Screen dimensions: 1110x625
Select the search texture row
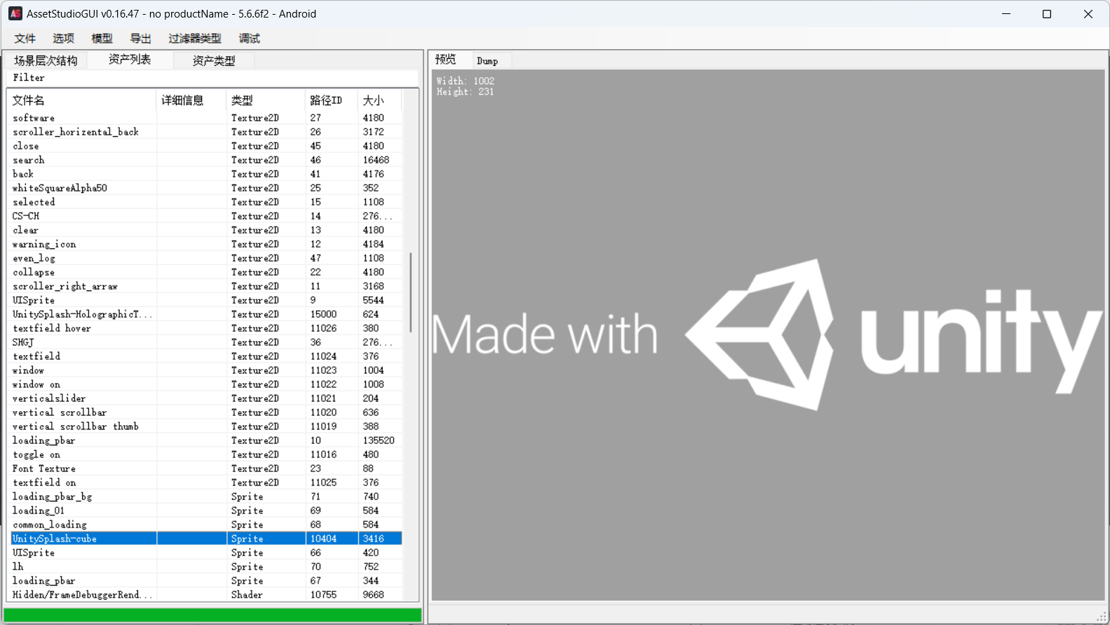pos(207,160)
